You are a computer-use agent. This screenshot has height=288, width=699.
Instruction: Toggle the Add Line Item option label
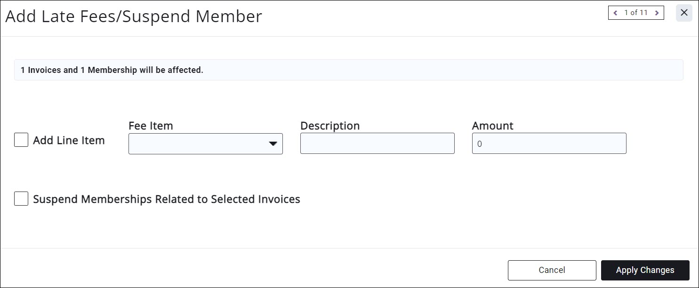click(x=69, y=140)
